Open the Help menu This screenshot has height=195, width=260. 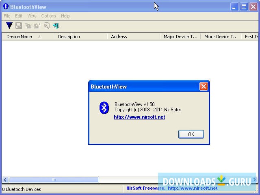point(65,16)
